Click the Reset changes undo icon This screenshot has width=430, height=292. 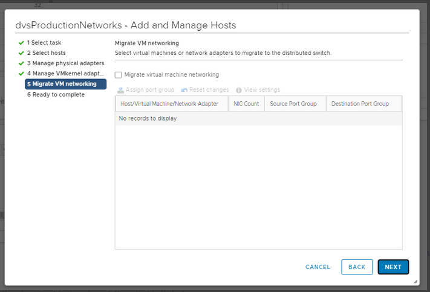pyautogui.click(x=184, y=90)
